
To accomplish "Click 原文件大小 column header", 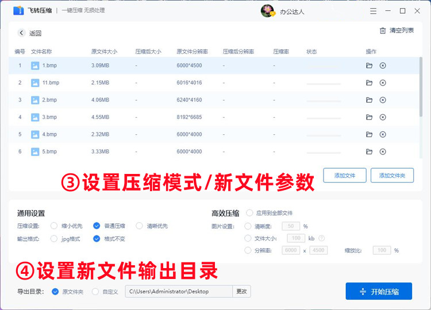I will pos(104,51).
